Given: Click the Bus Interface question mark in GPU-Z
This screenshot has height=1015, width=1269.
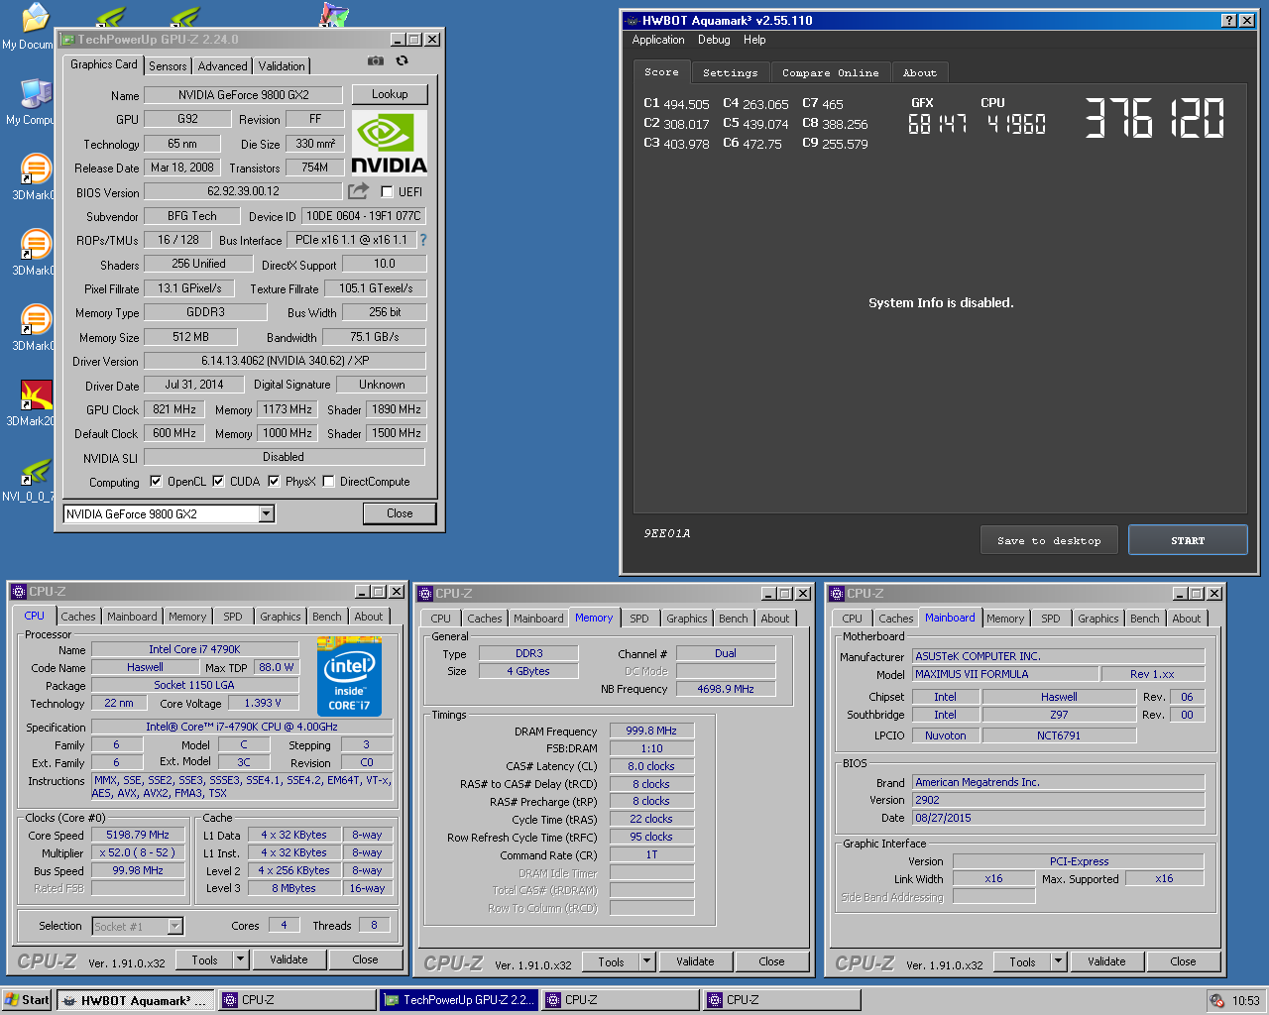Looking at the screenshot, I should [x=423, y=240].
